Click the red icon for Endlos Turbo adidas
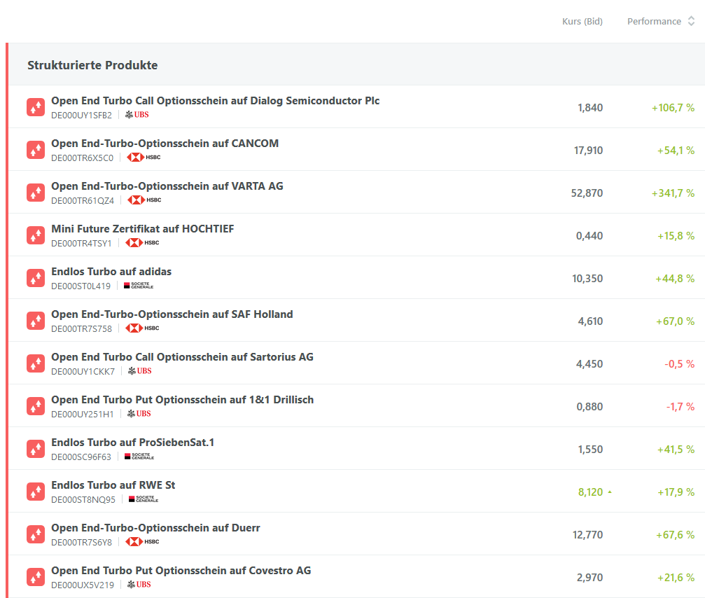This screenshot has height=598, width=705. point(36,278)
